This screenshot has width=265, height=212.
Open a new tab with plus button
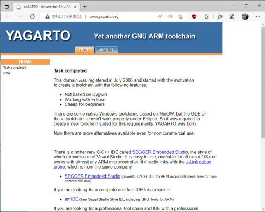click(85, 7)
